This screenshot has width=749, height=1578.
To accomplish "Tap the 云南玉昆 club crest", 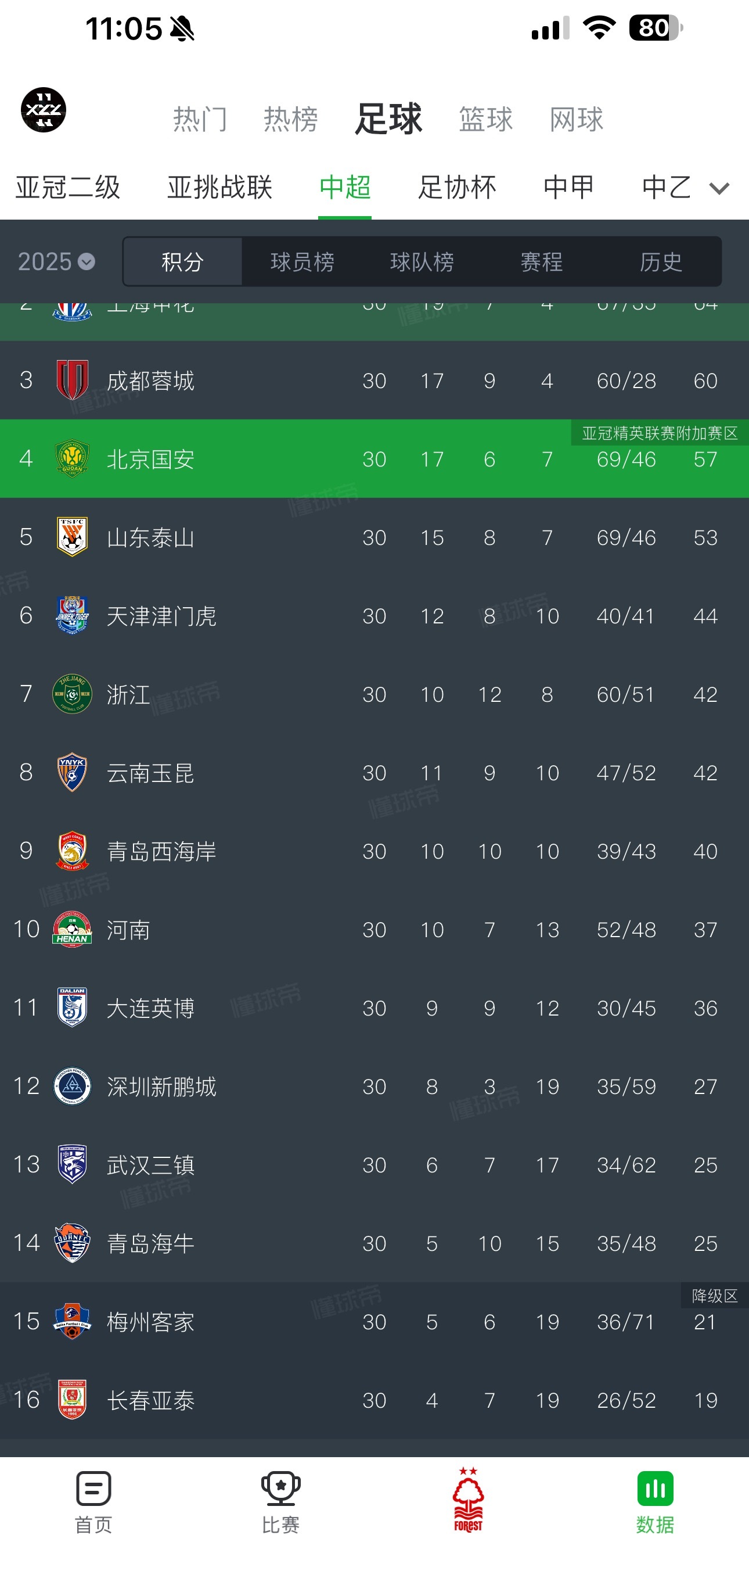I will pos(72,772).
